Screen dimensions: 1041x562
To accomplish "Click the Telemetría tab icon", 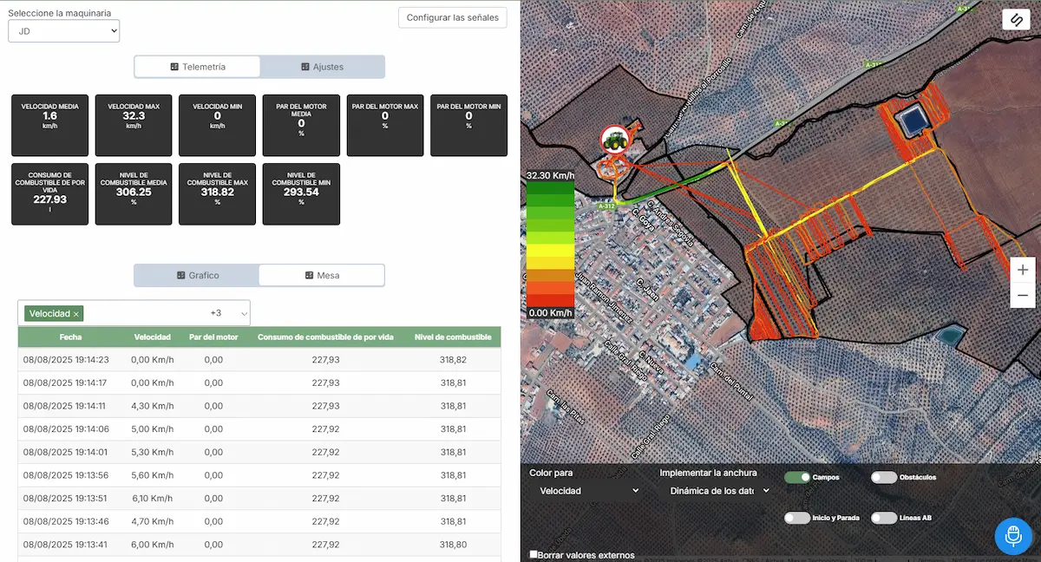I will (x=174, y=67).
